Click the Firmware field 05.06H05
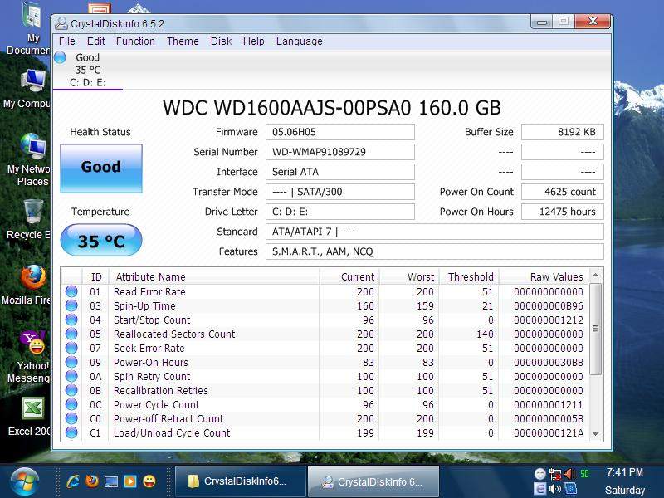 tap(340, 132)
